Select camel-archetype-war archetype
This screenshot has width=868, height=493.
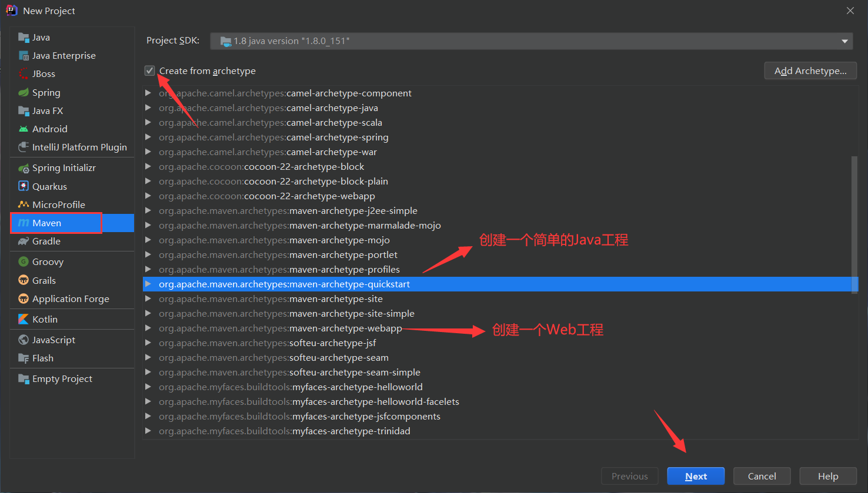[268, 152]
